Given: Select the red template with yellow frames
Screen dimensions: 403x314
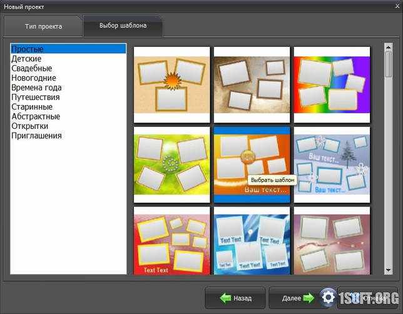Looking at the screenshot, I should coord(172,241).
